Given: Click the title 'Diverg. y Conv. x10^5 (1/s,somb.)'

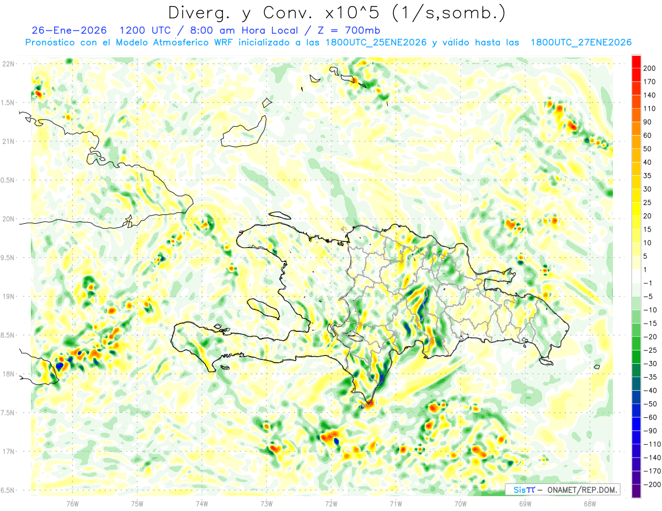Looking at the screenshot, I should pos(337,13).
